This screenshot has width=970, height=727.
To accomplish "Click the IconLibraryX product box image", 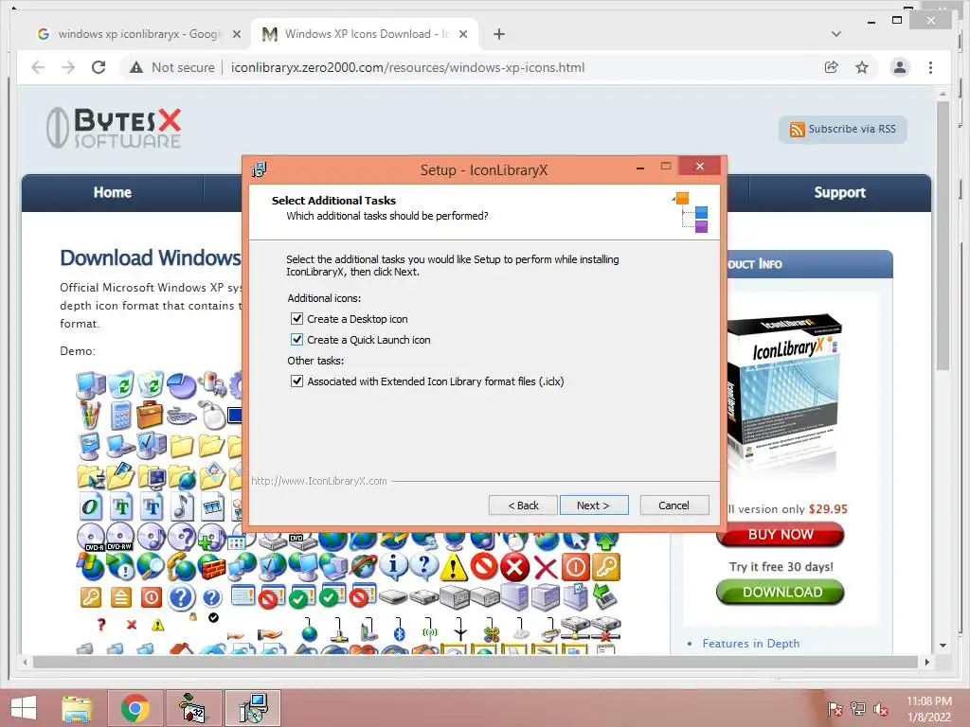I will click(782, 391).
